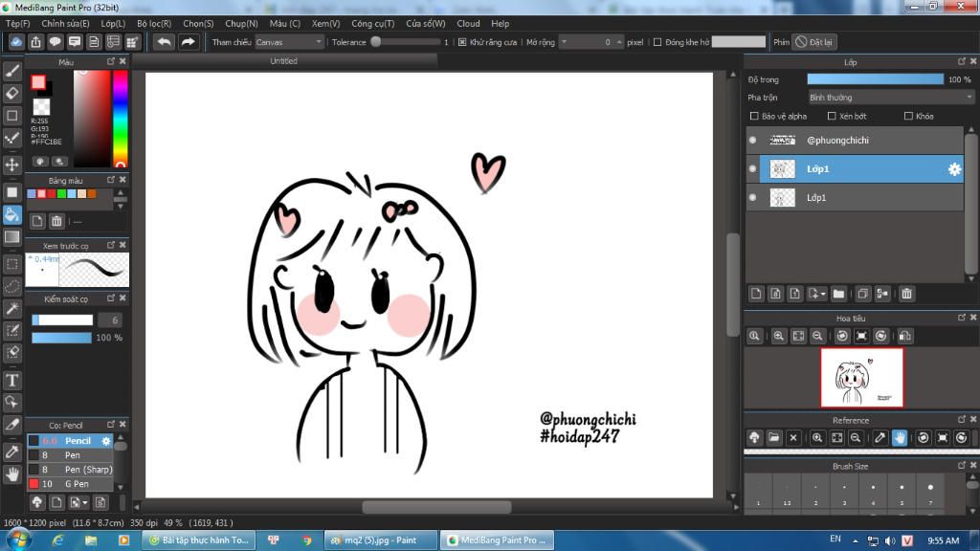The image size is (980, 551).
Task: Toggle the Khử răng cưa checkbox
Action: (462, 42)
